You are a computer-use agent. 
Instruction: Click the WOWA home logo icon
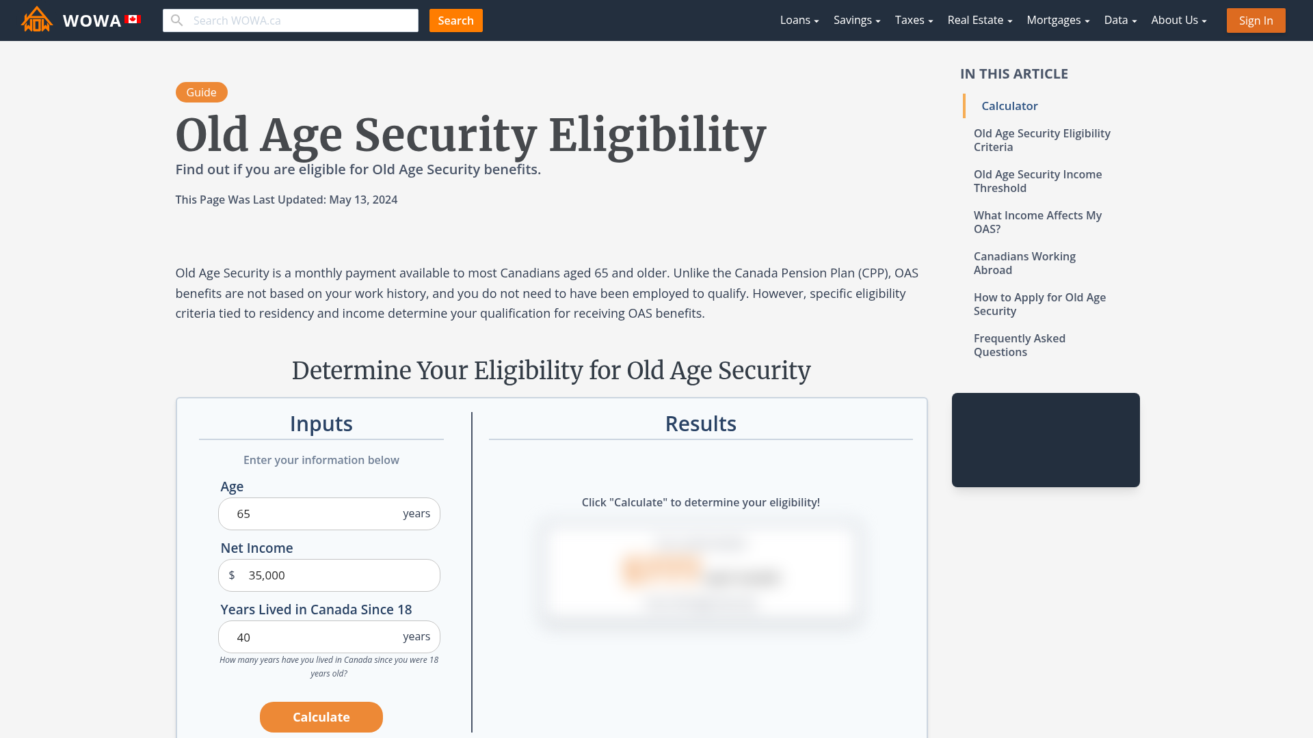(x=36, y=20)
